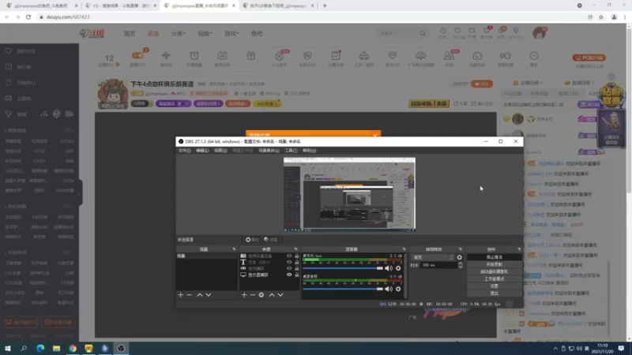
Task: Toggle visibility of third source row
Action: pyautogui.click(x=289, y=268)
